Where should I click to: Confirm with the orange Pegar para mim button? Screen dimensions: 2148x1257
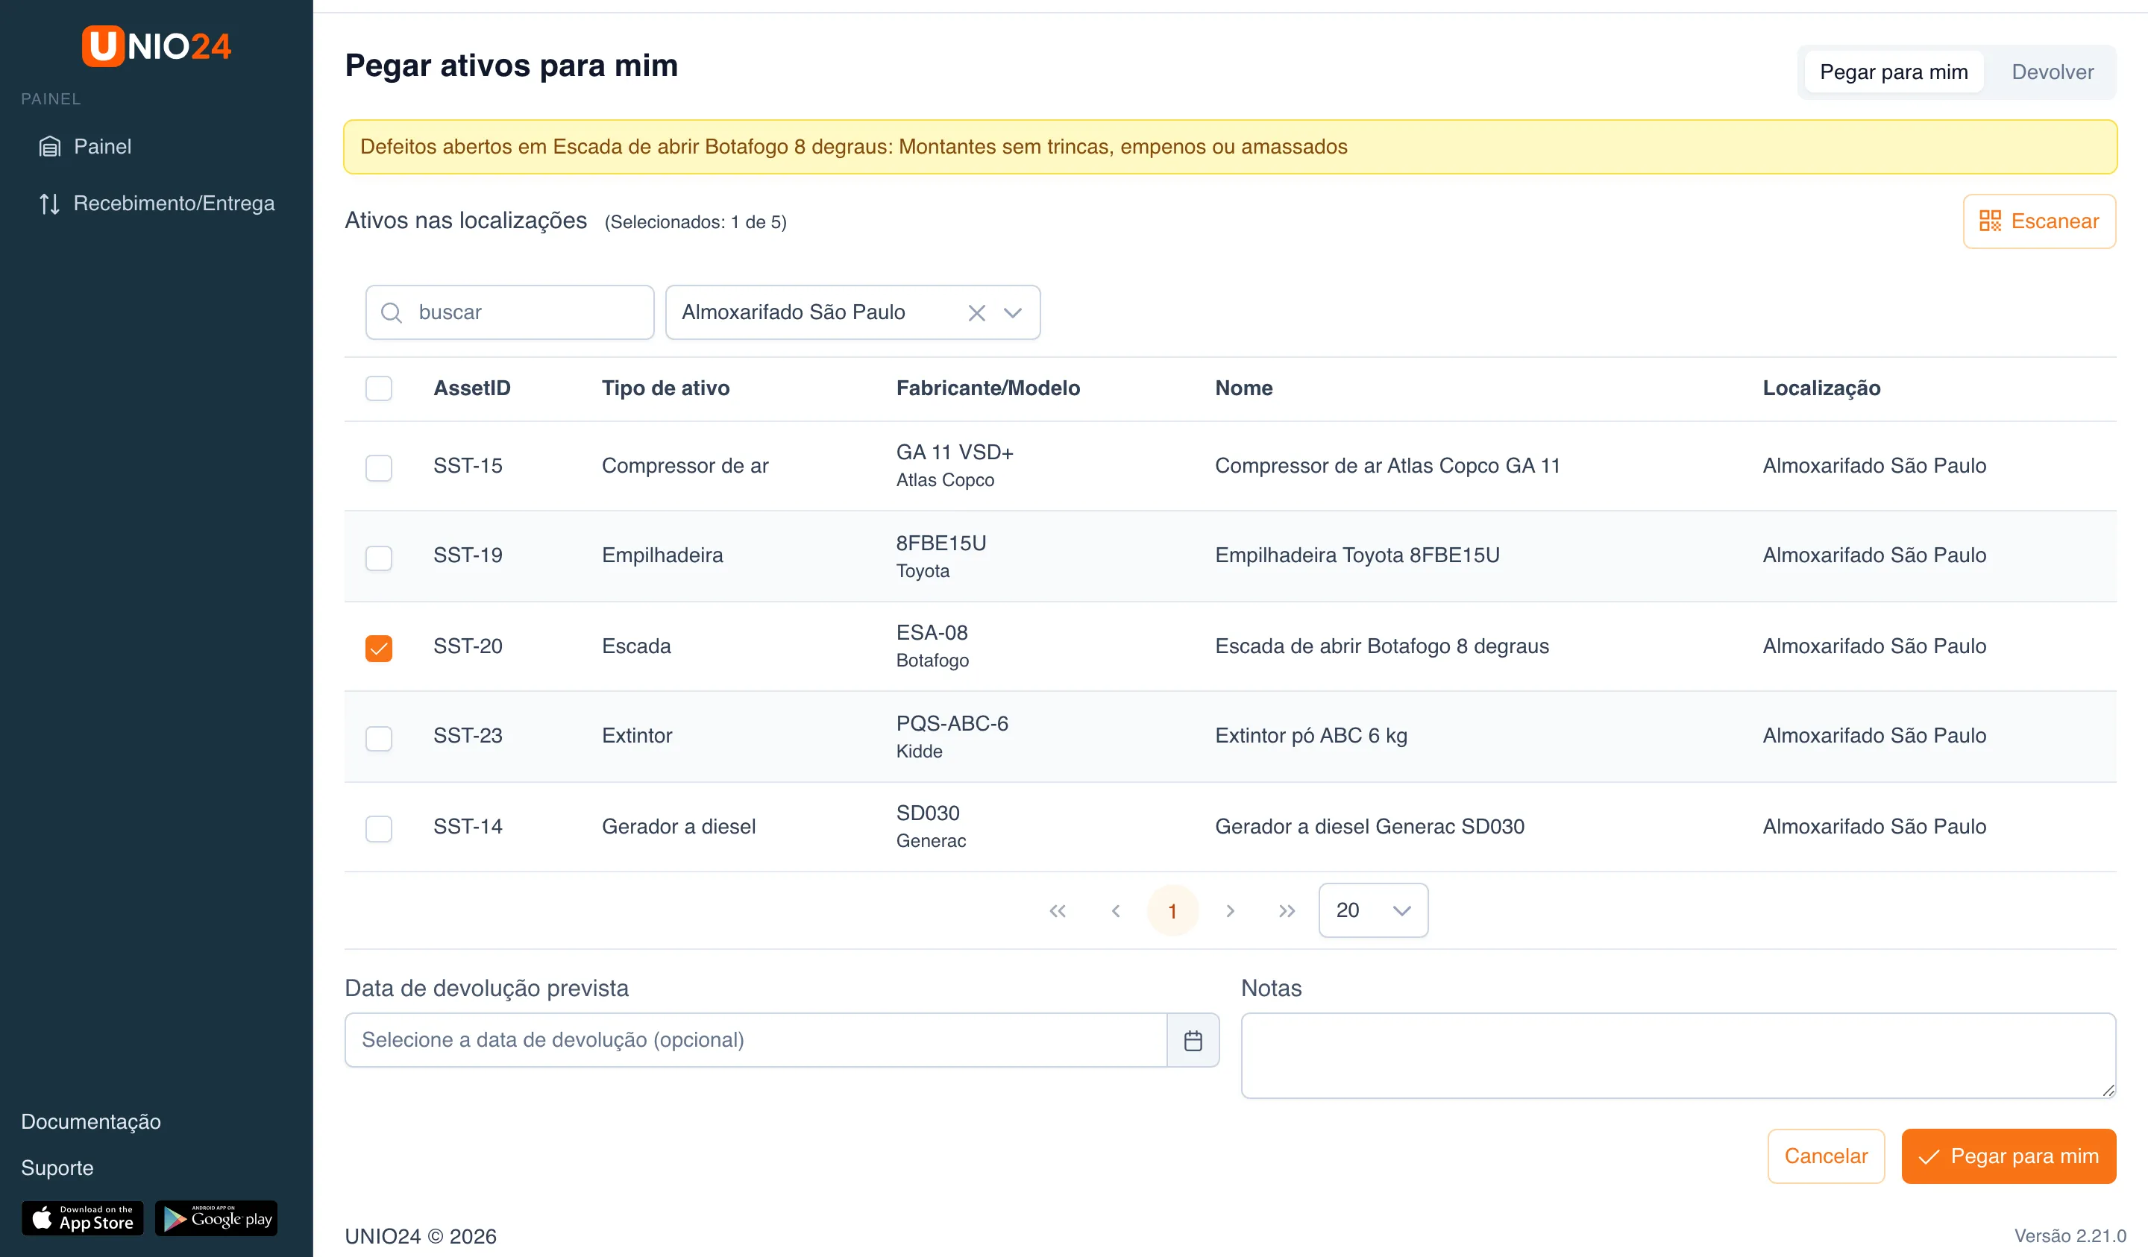(2009, 1156)
